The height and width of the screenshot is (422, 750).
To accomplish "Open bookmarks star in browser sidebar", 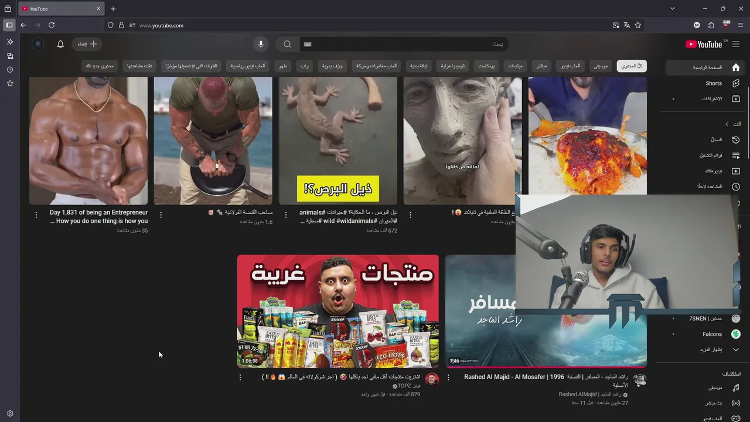I will click(x=10, y=83).
